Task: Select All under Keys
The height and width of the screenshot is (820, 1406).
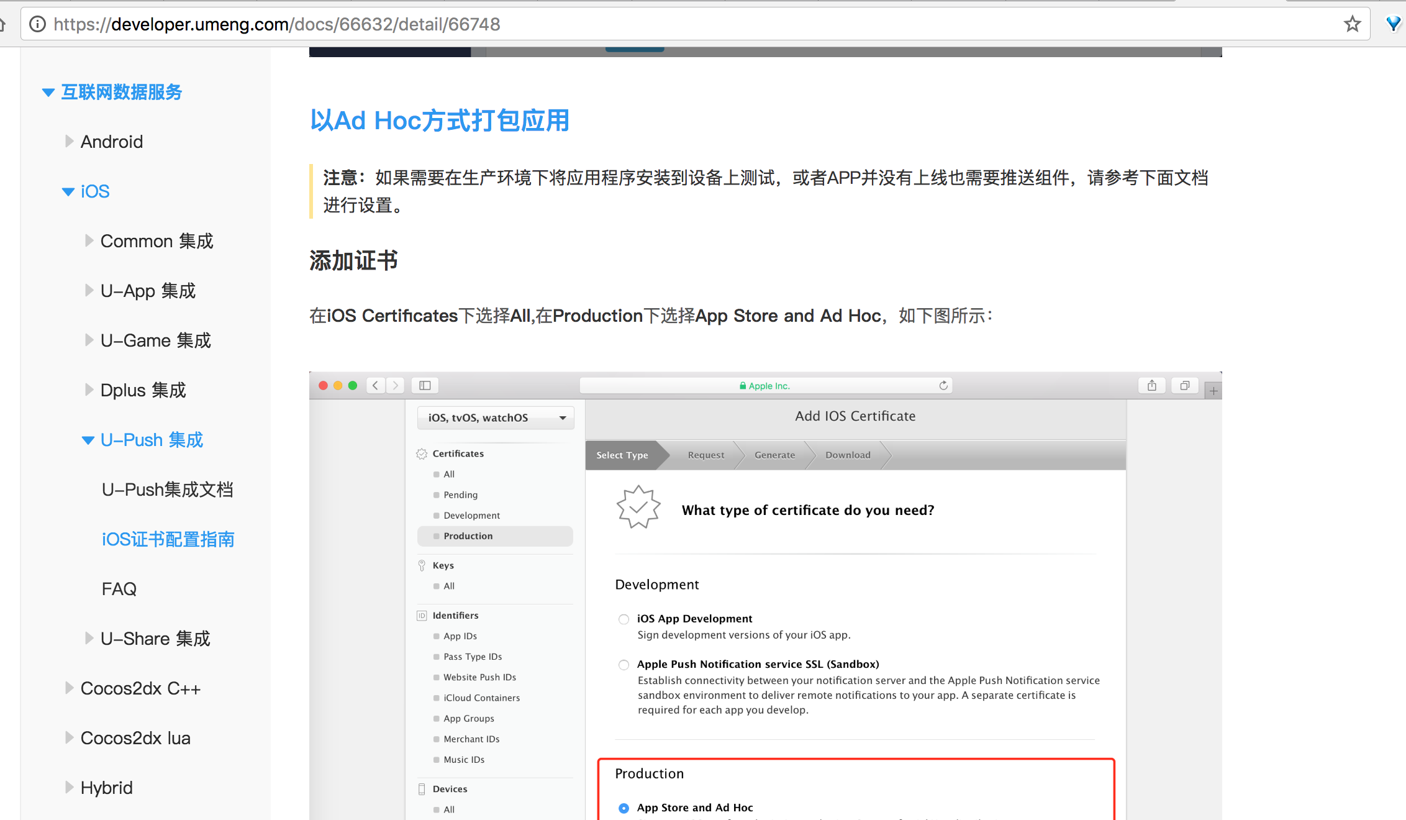Action: click(x=449, y=586)
